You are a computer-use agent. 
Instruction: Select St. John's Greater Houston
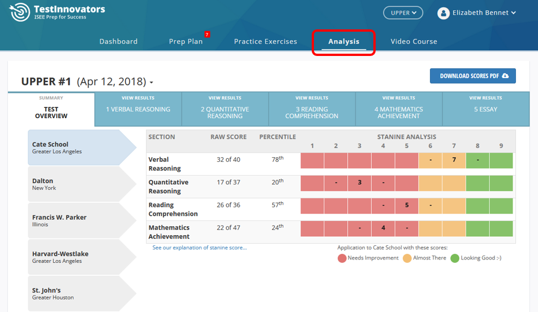pyautogui.click(x=82, y=293)
